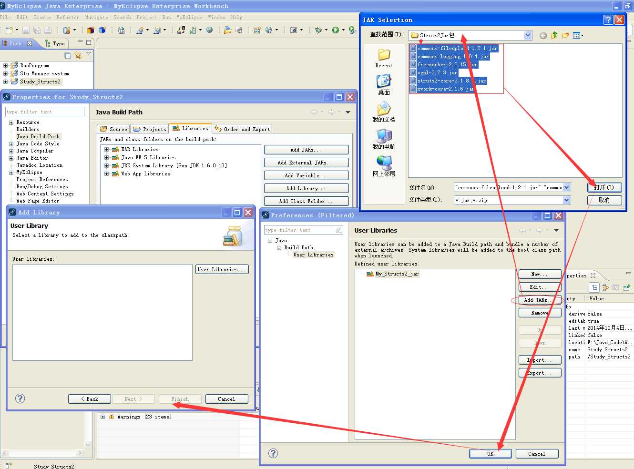Click Link with Editor icon in Package Explorer
Screen dimensions: 634x469
pos(78,56)
